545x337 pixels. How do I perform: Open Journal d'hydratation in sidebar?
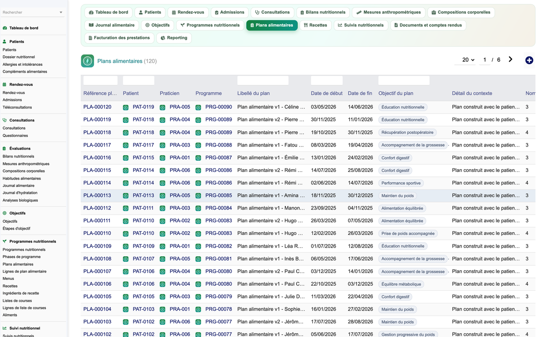click(x=20, y=193)
